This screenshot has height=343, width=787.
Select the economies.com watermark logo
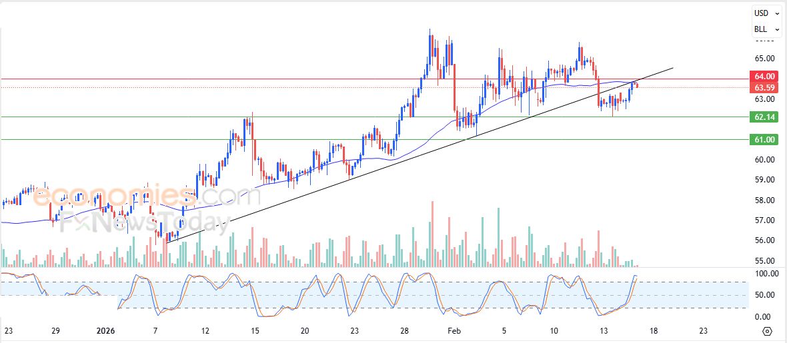[x=145, y=196]
